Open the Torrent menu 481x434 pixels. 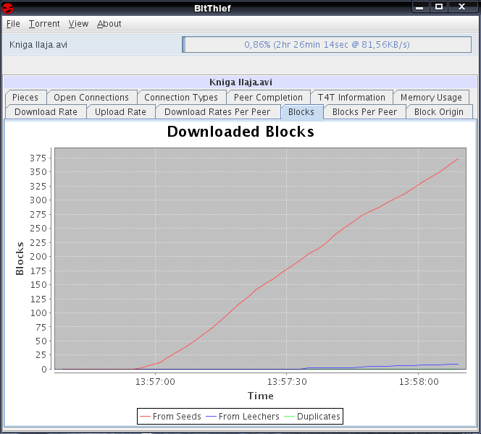44,24
